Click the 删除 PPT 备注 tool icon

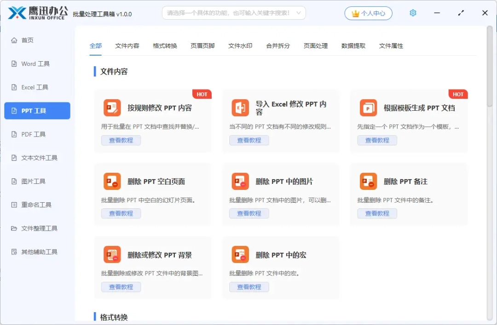point(368,181)
